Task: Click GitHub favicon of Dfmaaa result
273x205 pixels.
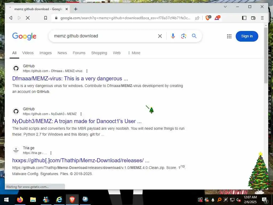Action: 16,68
